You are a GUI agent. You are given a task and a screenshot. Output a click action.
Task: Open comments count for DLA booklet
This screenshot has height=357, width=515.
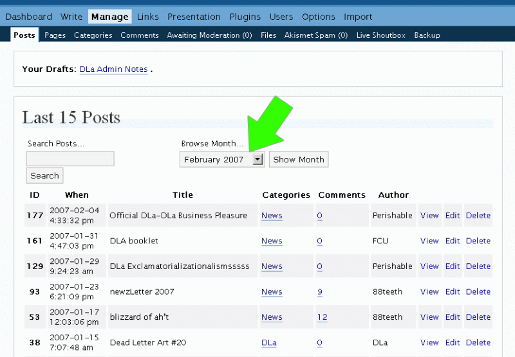pos(319,241)
